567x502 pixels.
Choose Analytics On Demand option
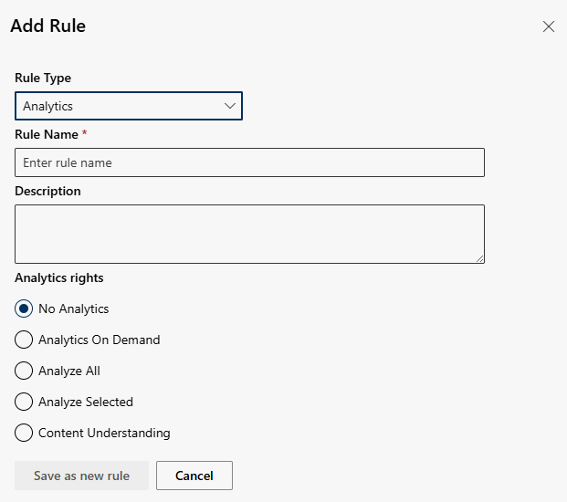coord(24,340)
